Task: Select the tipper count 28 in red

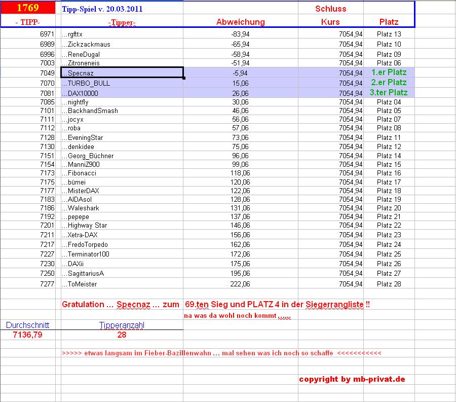Action: click(x=122, y=335)
